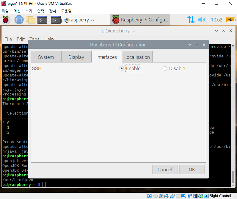Open the terminal Edit menu

pos(21,39)
